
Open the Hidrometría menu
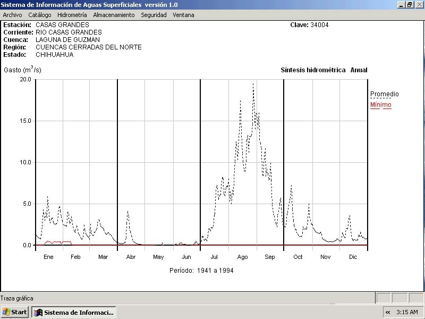click(72, 15)
